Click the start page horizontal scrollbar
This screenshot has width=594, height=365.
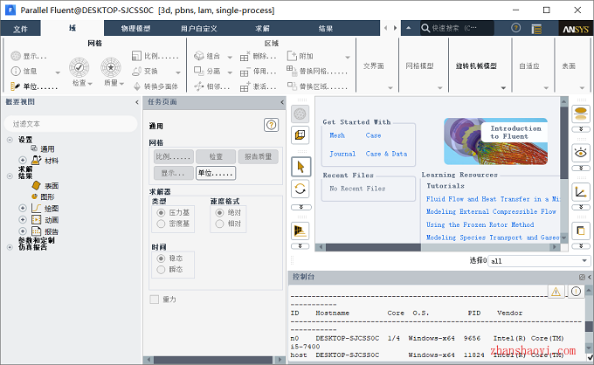[x=373, y=247]
